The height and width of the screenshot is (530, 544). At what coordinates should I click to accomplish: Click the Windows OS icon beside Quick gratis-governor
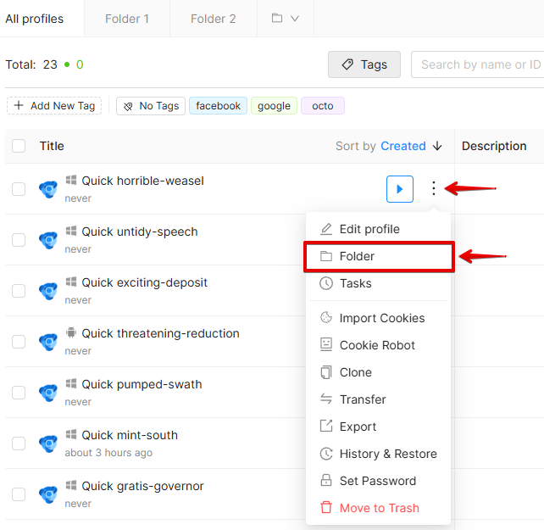(71, 485)
